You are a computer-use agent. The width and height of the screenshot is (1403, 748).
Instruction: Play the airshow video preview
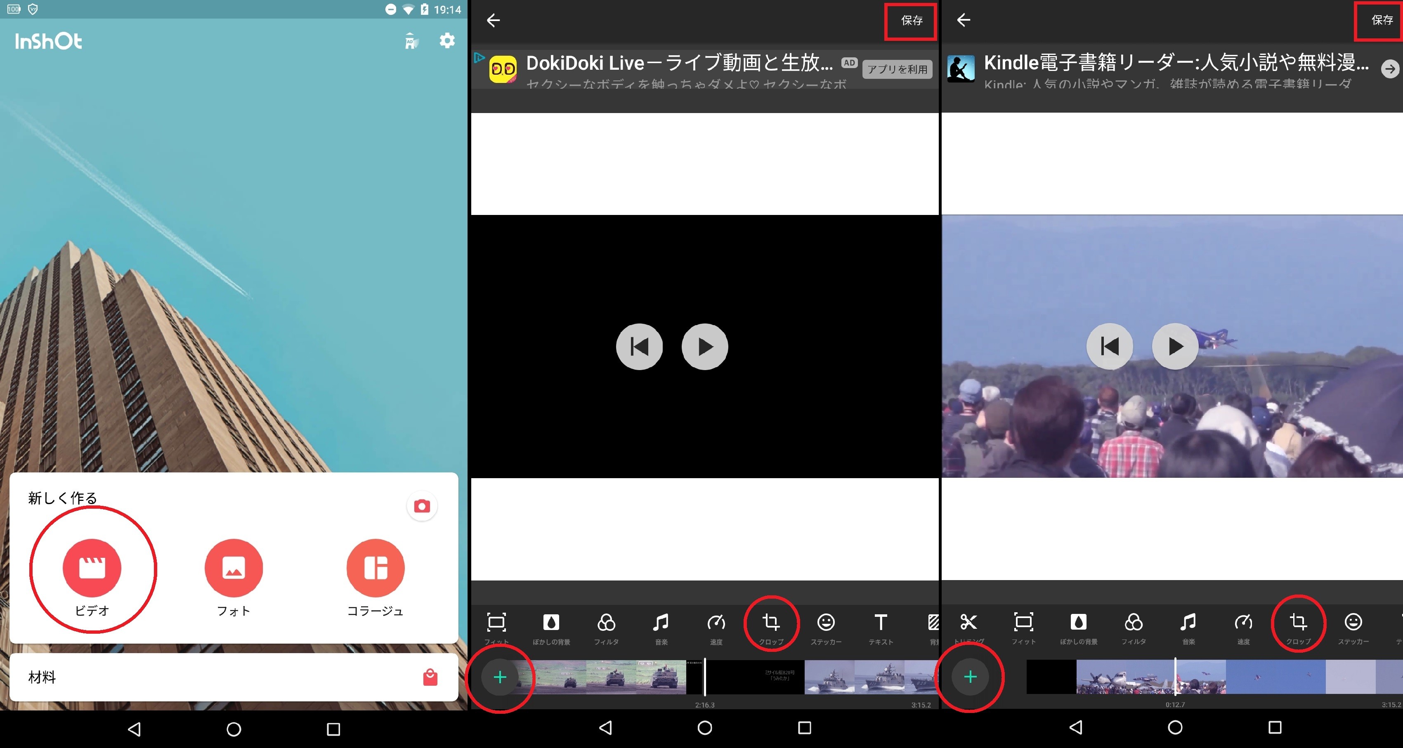click(x=1175, y=346)
